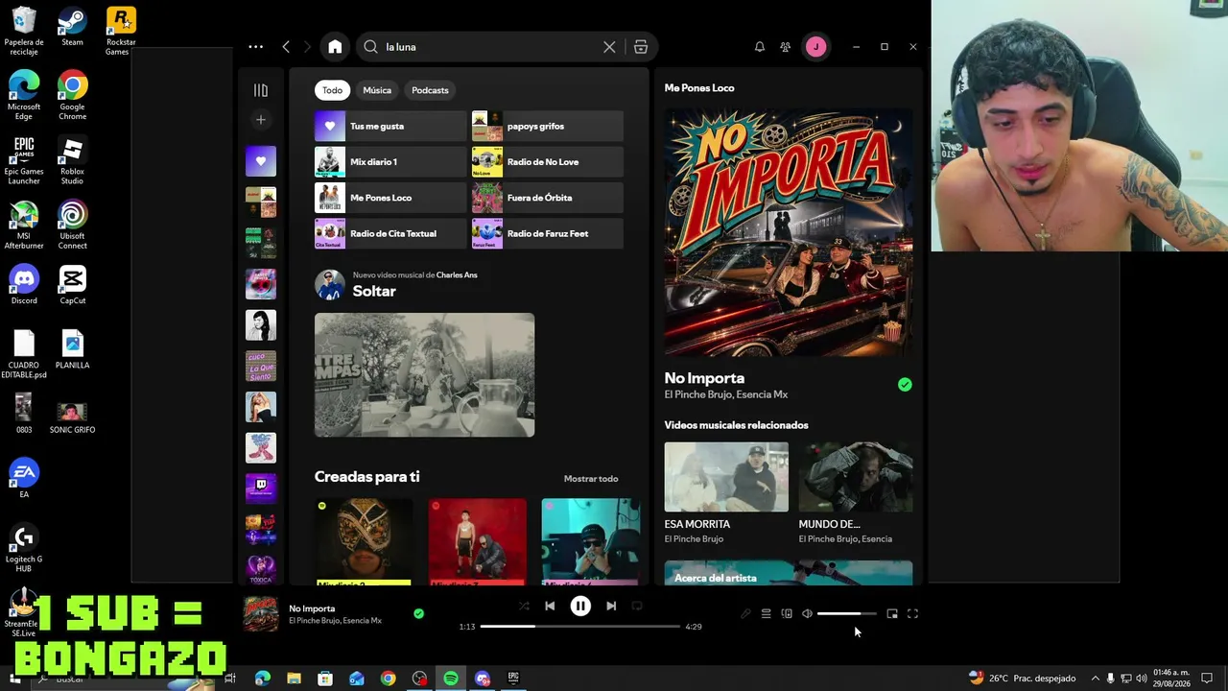Open 'Radio de Cita Textual' tile
The image size is (1228, 691).
tap(390, 233)
